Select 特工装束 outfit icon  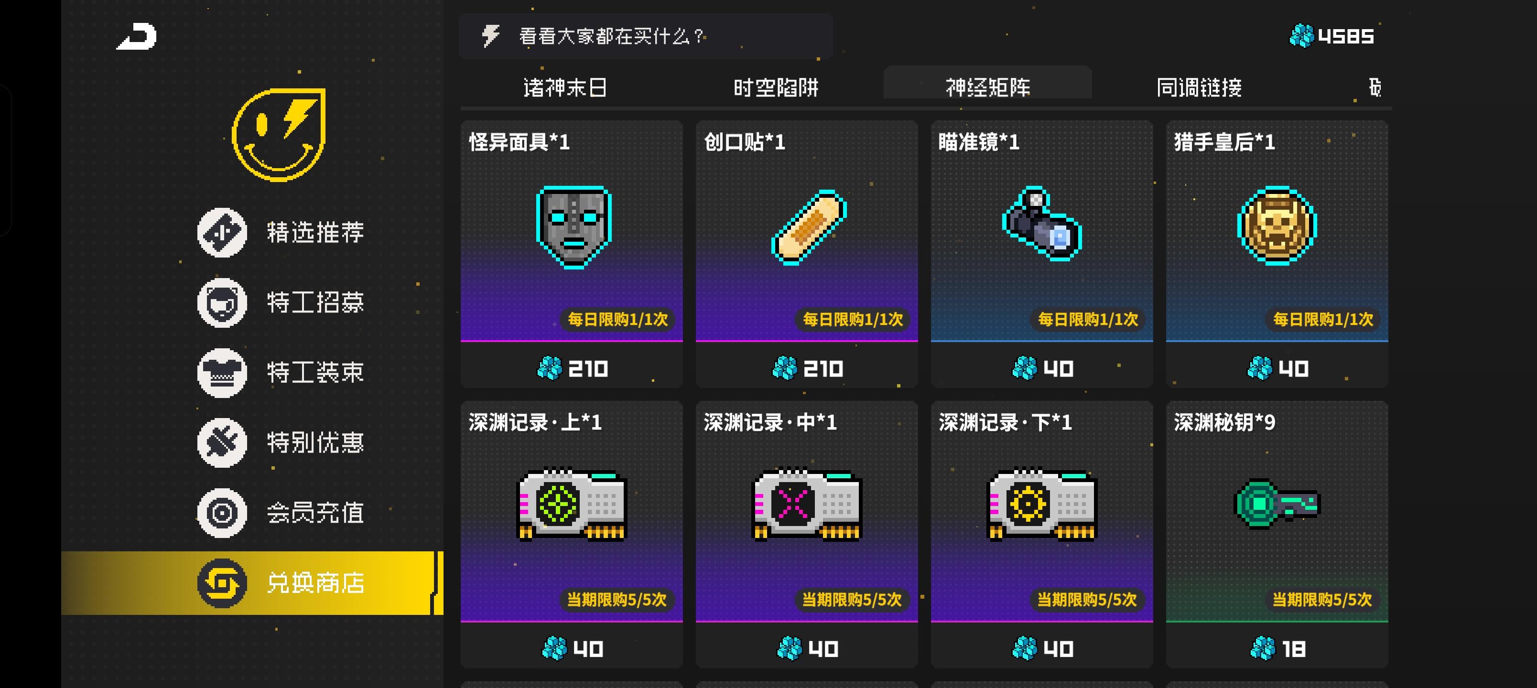coord(222,373)
